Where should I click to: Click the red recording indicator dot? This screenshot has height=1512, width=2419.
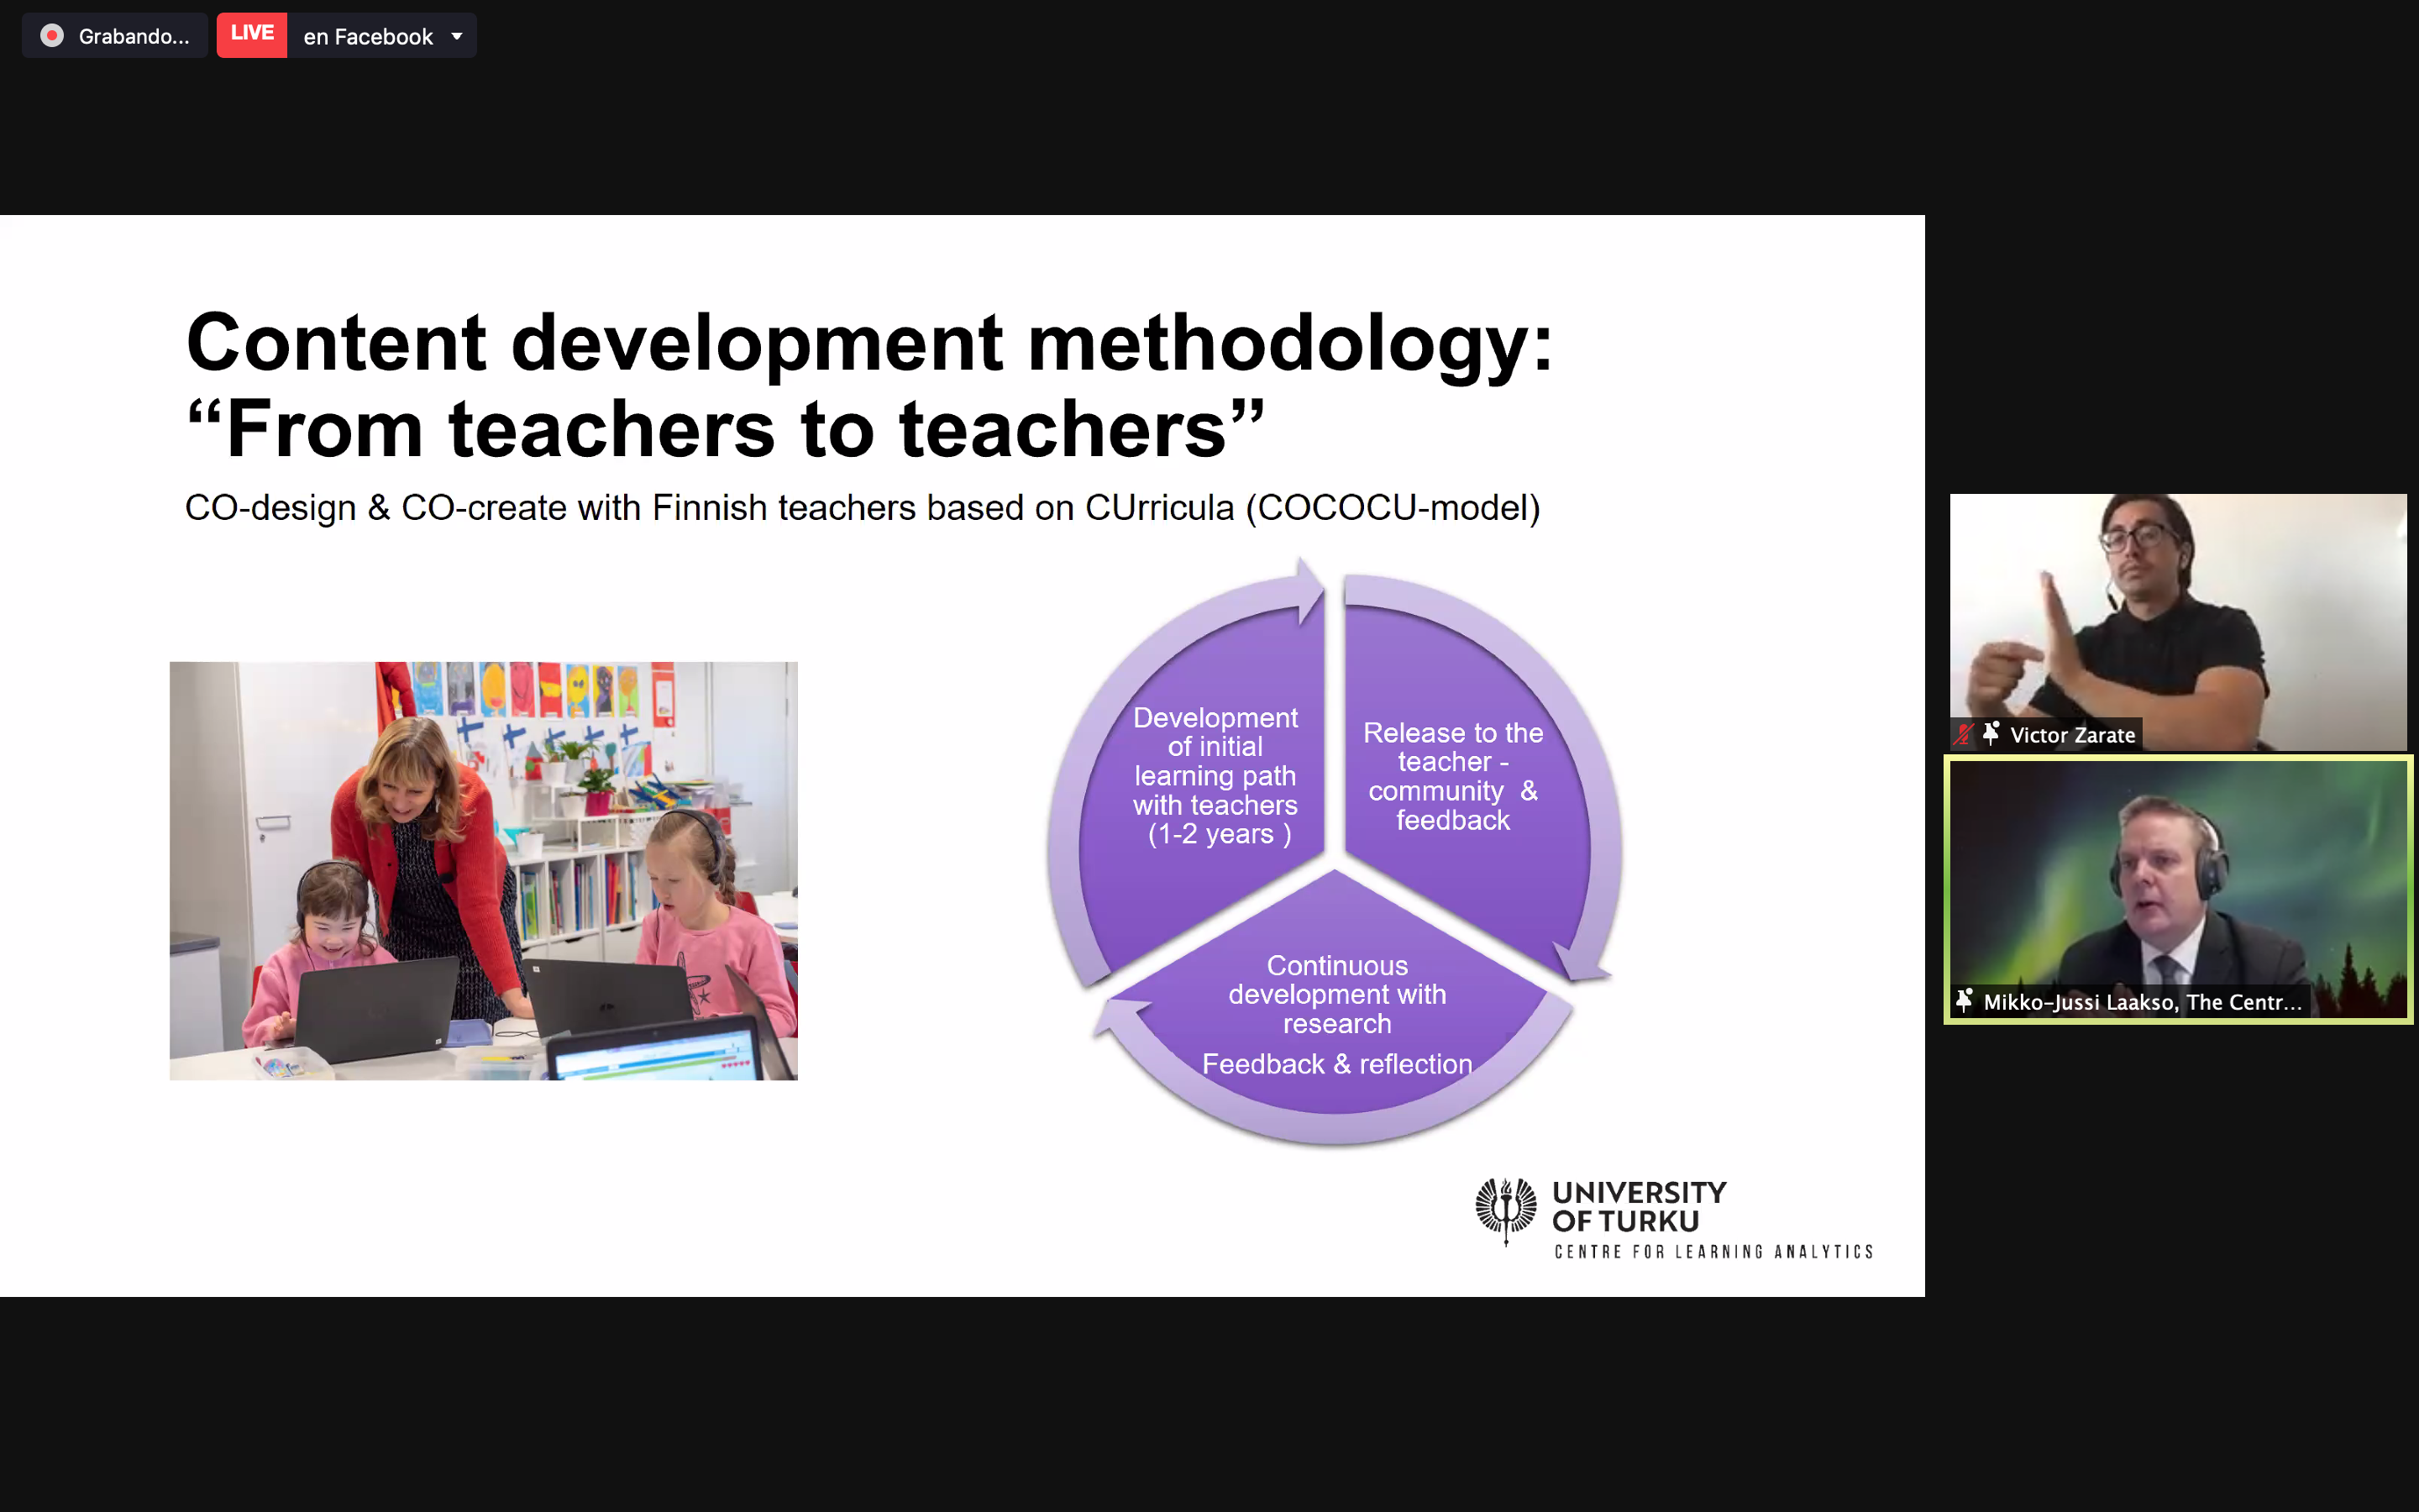tap(52, 36)
